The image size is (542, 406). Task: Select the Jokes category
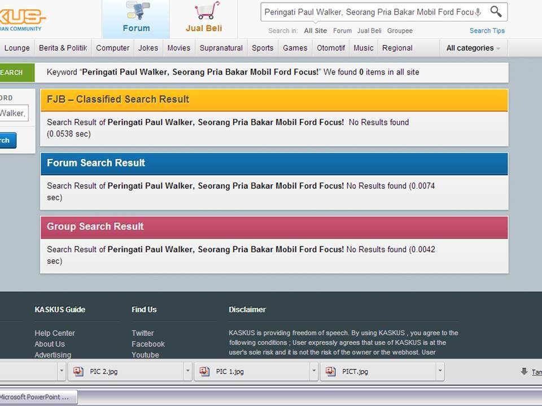tap(148, 48)
